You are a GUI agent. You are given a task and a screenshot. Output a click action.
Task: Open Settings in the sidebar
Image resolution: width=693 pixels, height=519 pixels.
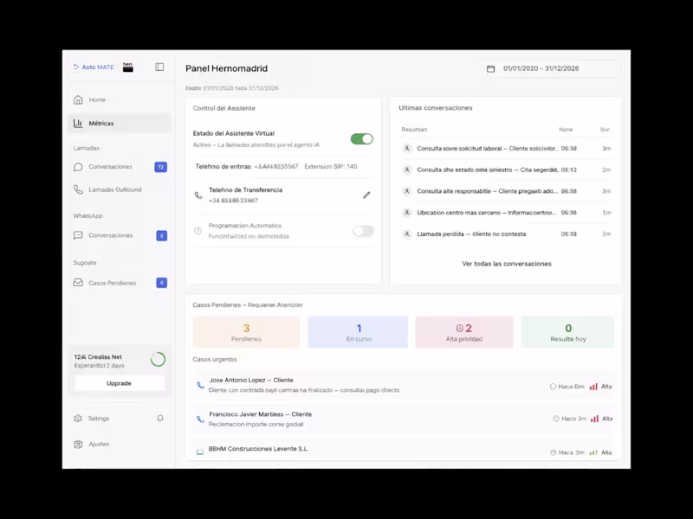point(98,419)
